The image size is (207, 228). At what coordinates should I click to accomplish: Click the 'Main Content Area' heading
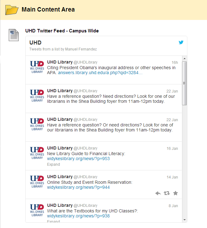(48, 9)
